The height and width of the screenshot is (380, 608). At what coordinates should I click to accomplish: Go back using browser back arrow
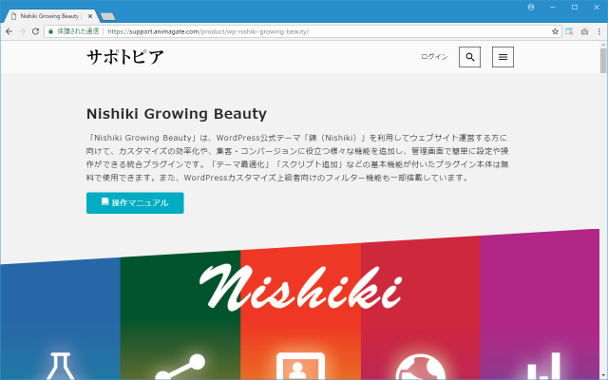[x=9, y=31]
